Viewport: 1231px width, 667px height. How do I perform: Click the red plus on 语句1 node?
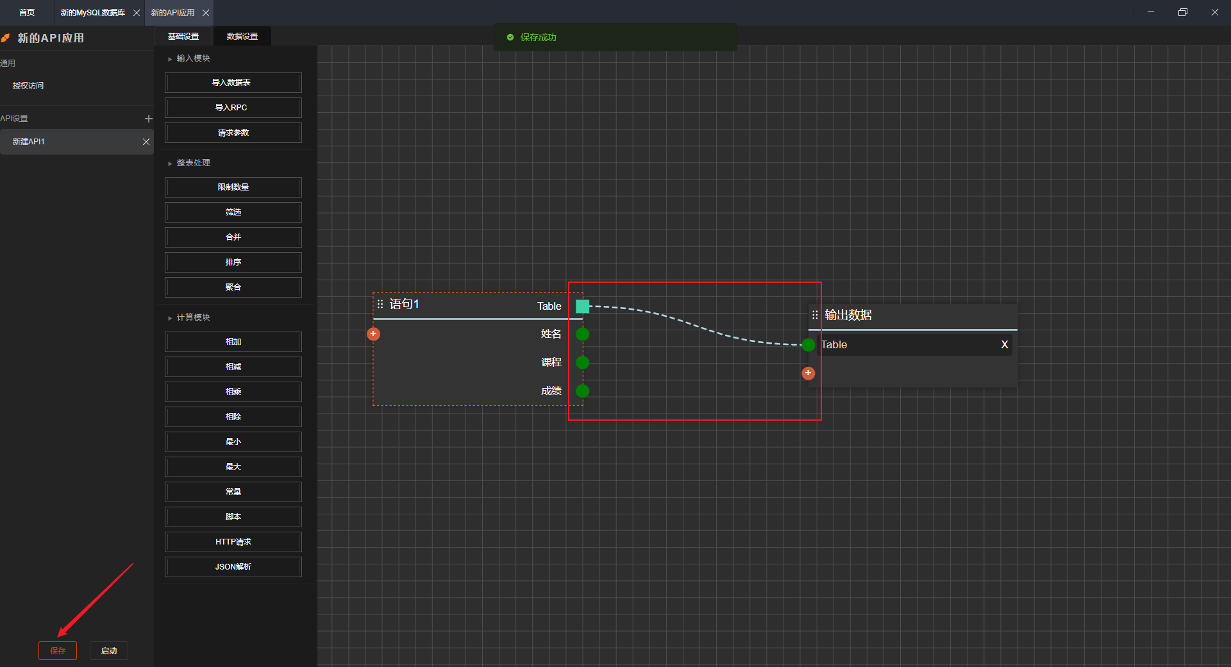(x=373, y=333)
